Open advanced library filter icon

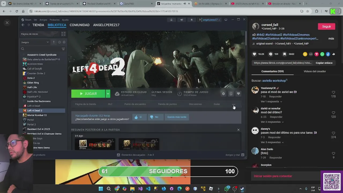click(63, 49)
